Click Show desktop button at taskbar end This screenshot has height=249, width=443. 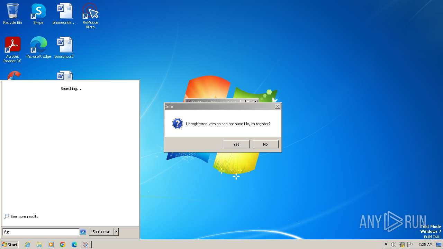439,245
